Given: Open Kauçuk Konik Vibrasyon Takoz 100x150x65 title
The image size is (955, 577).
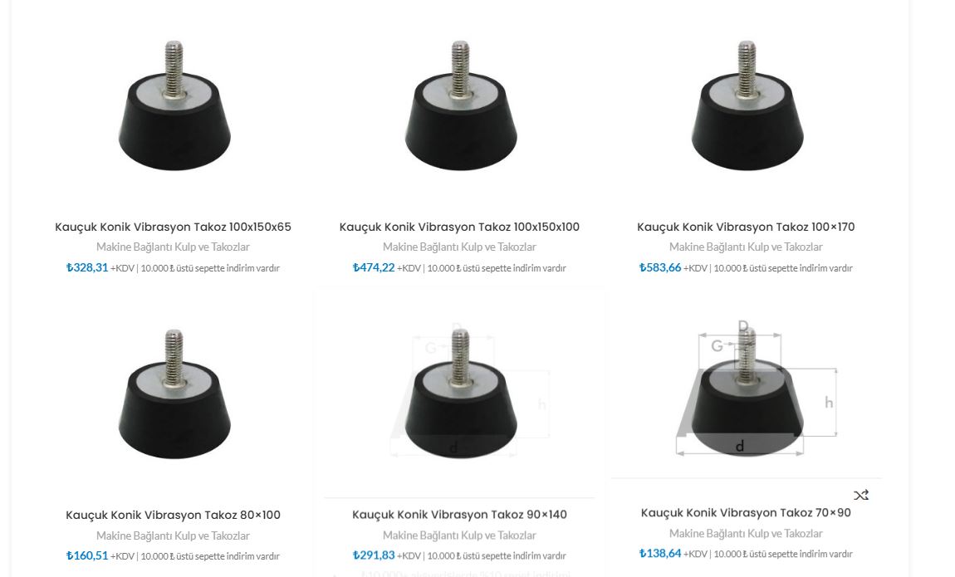Looking at the screenshot, I should [173, 227].
